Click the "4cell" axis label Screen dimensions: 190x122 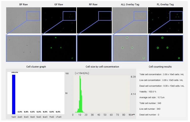point(32,117)
